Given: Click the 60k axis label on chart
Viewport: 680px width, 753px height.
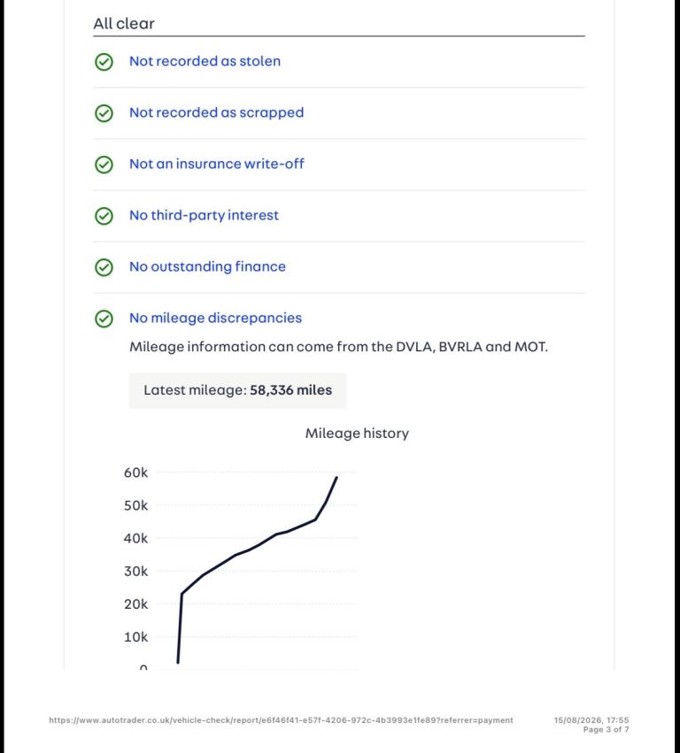Looking at the screenshot, I should [136, 473].
